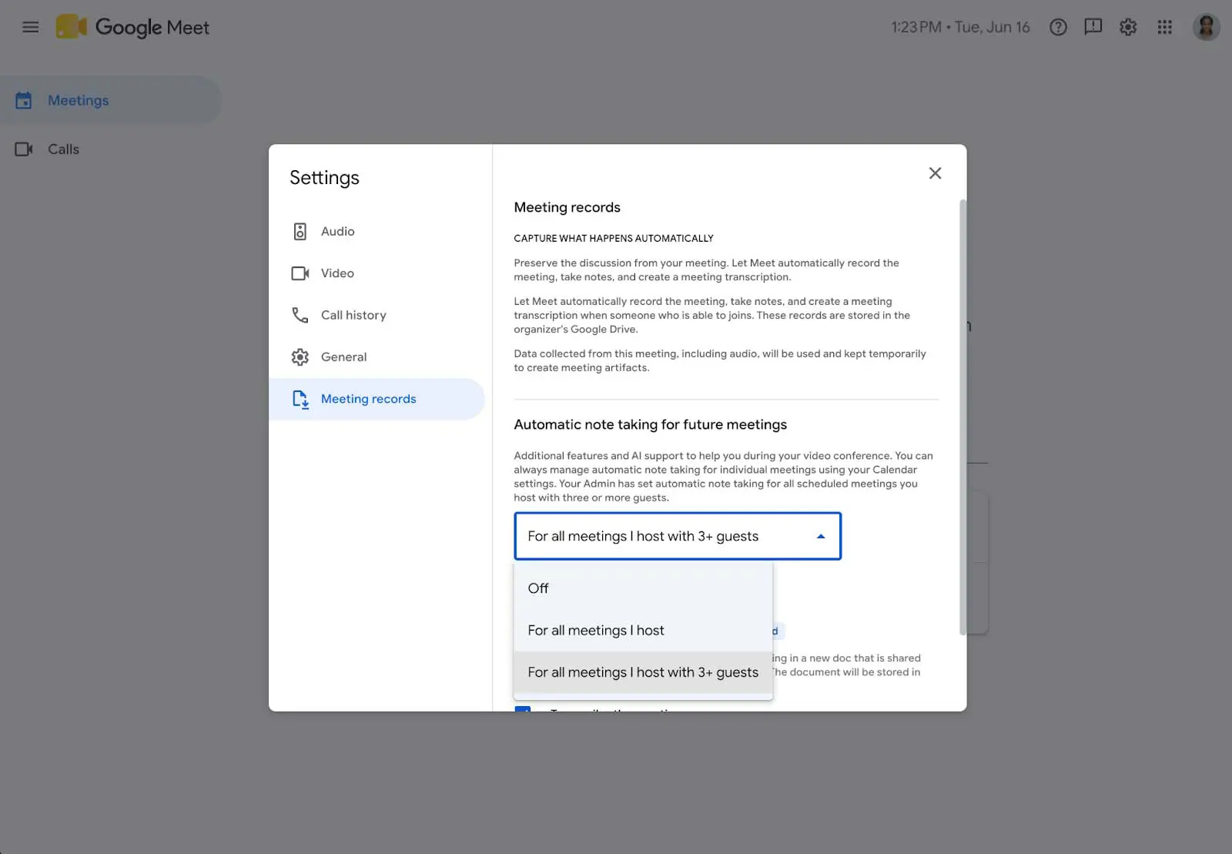Open the settings gear in header
The height and width of the screenshot is (854, 1232).
tap(1128, 27)
